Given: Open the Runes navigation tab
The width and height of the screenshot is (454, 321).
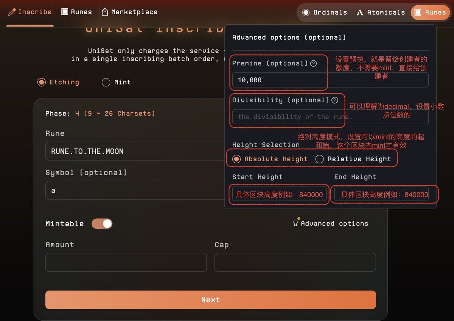Looking at the screenshot, I should 76,12.
